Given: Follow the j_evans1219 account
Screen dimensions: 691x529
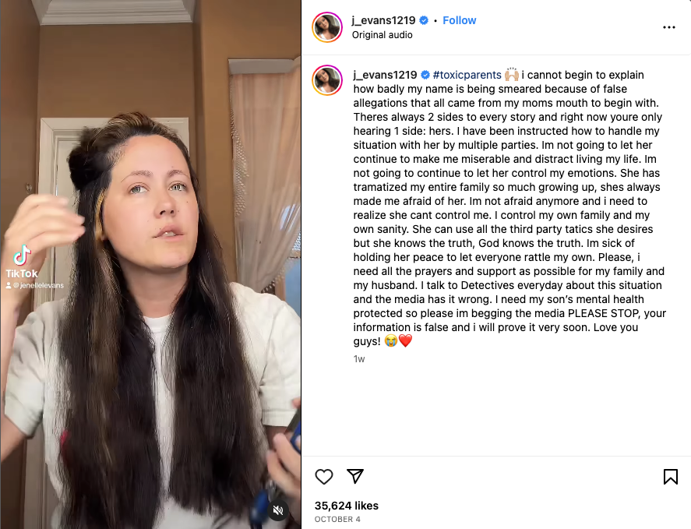Looking at the screenshot, I should pos(459,20).
